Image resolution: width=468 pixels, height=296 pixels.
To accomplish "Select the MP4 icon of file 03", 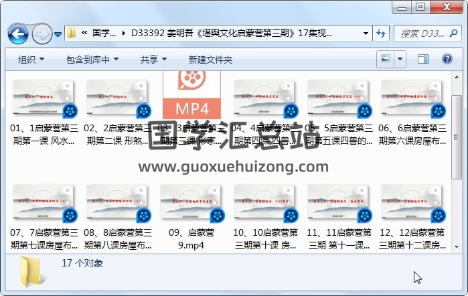I will pyautogui.click(x=191, y=95).
